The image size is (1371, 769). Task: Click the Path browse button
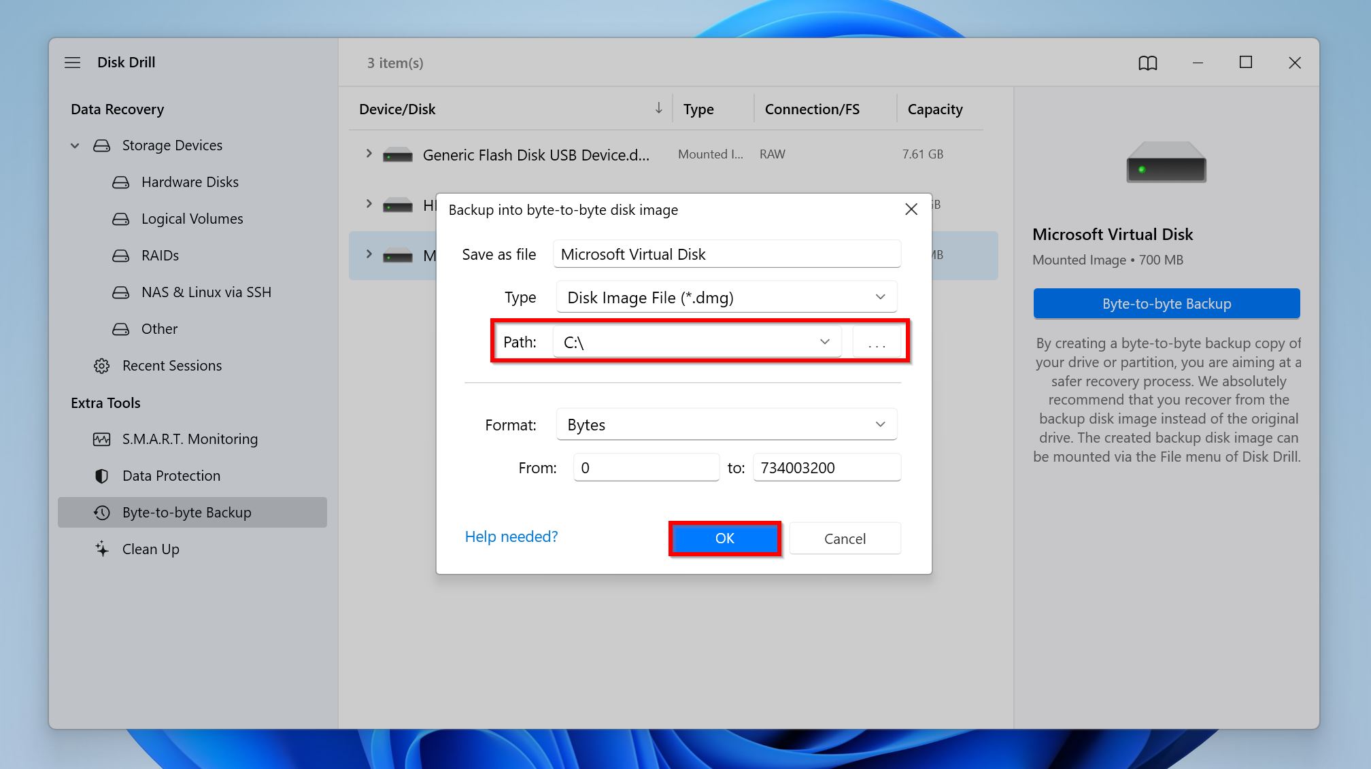point(875,342)
